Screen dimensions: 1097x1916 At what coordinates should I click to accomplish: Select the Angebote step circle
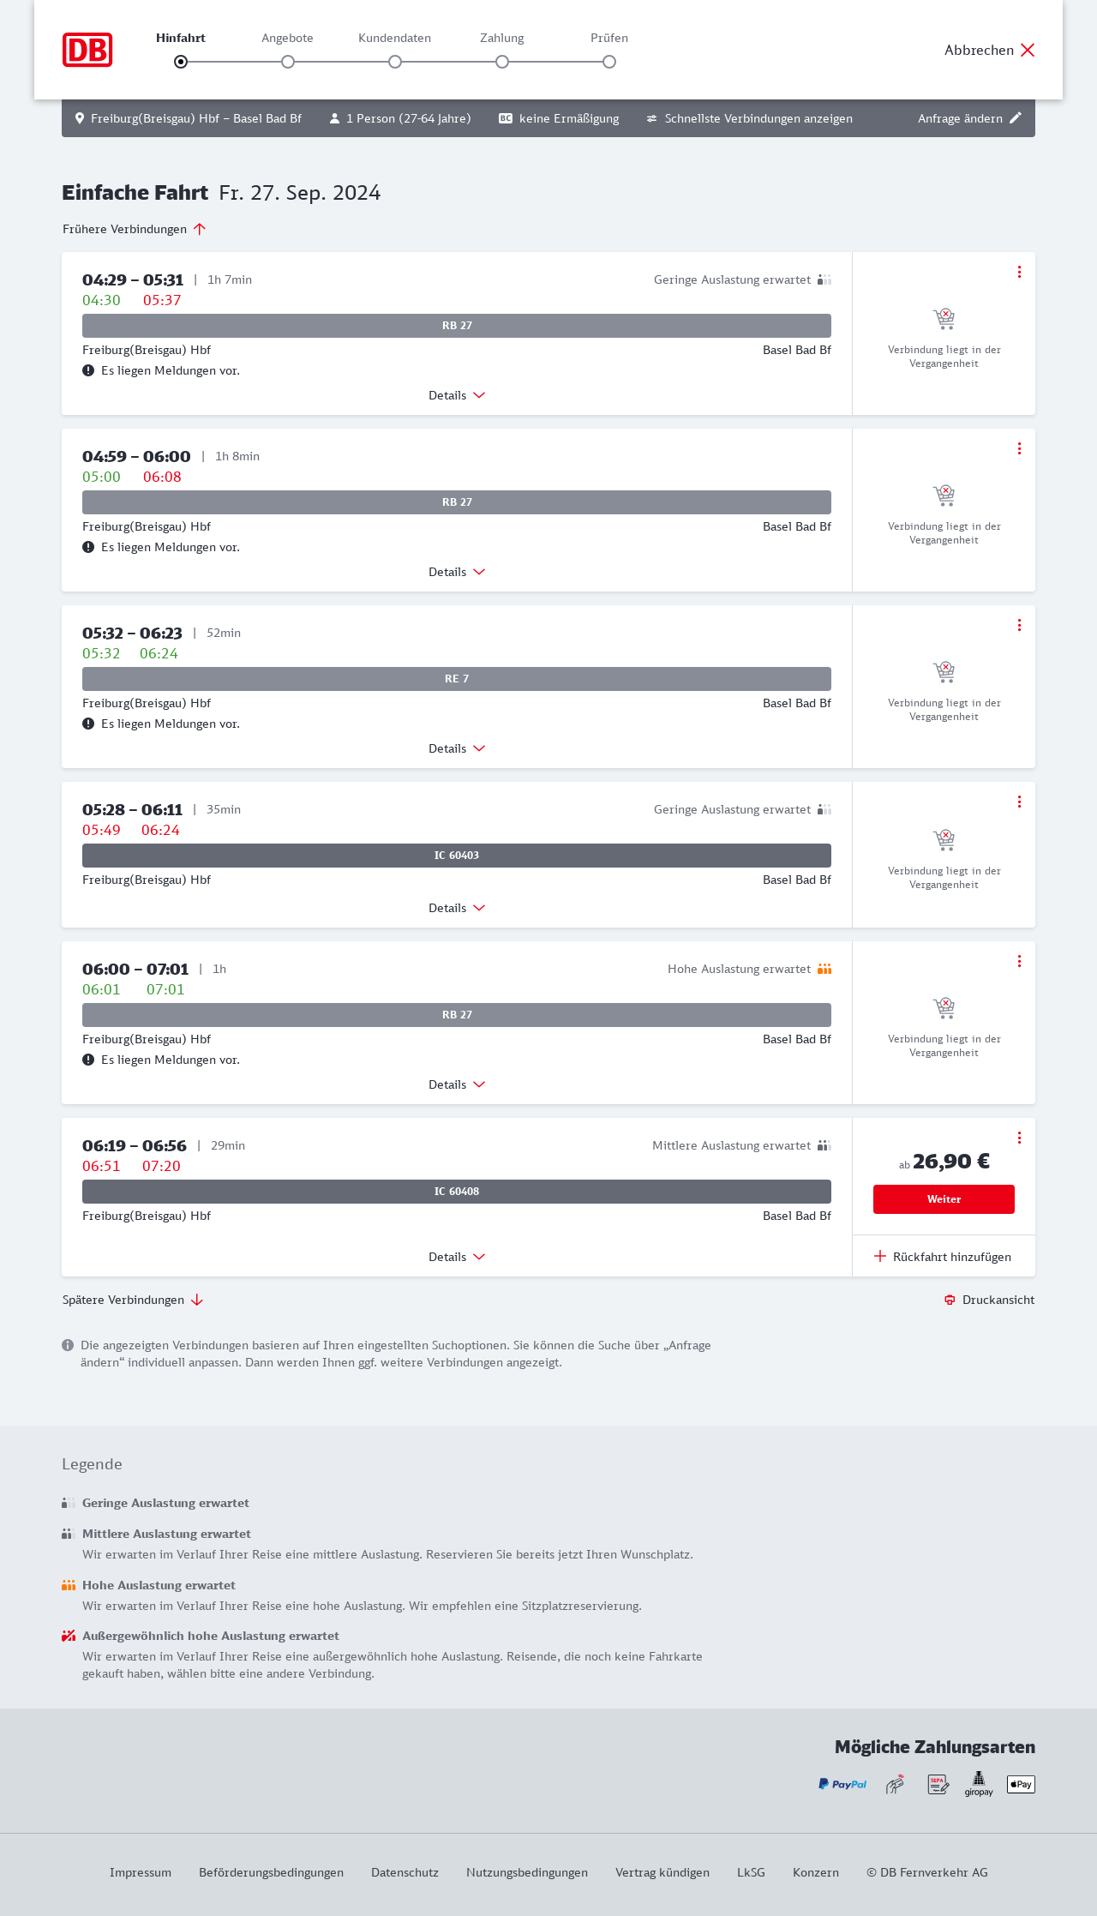click(288, 62)
